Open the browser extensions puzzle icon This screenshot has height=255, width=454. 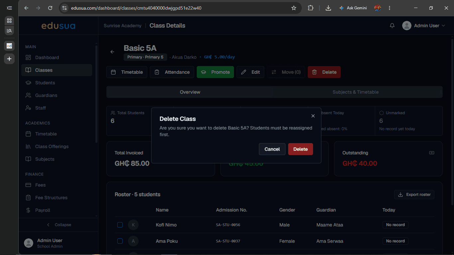click(310, 8)
